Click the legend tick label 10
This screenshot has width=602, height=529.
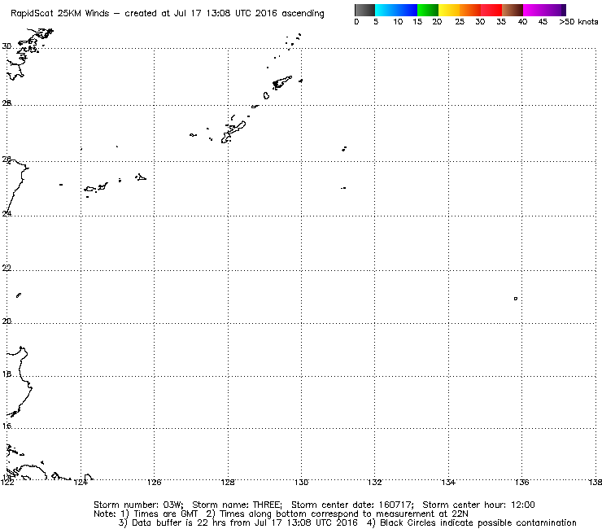coord(398,22)
